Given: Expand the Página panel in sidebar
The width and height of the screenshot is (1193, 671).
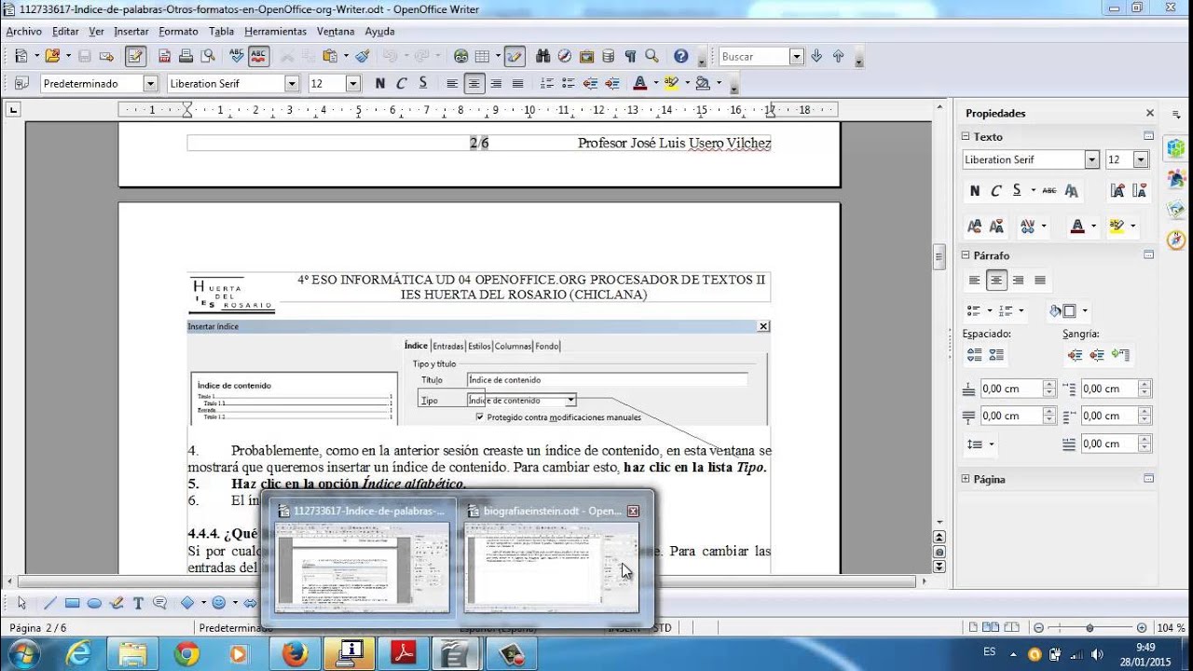Looking at the screenshot, I should [x=967, y=479].
